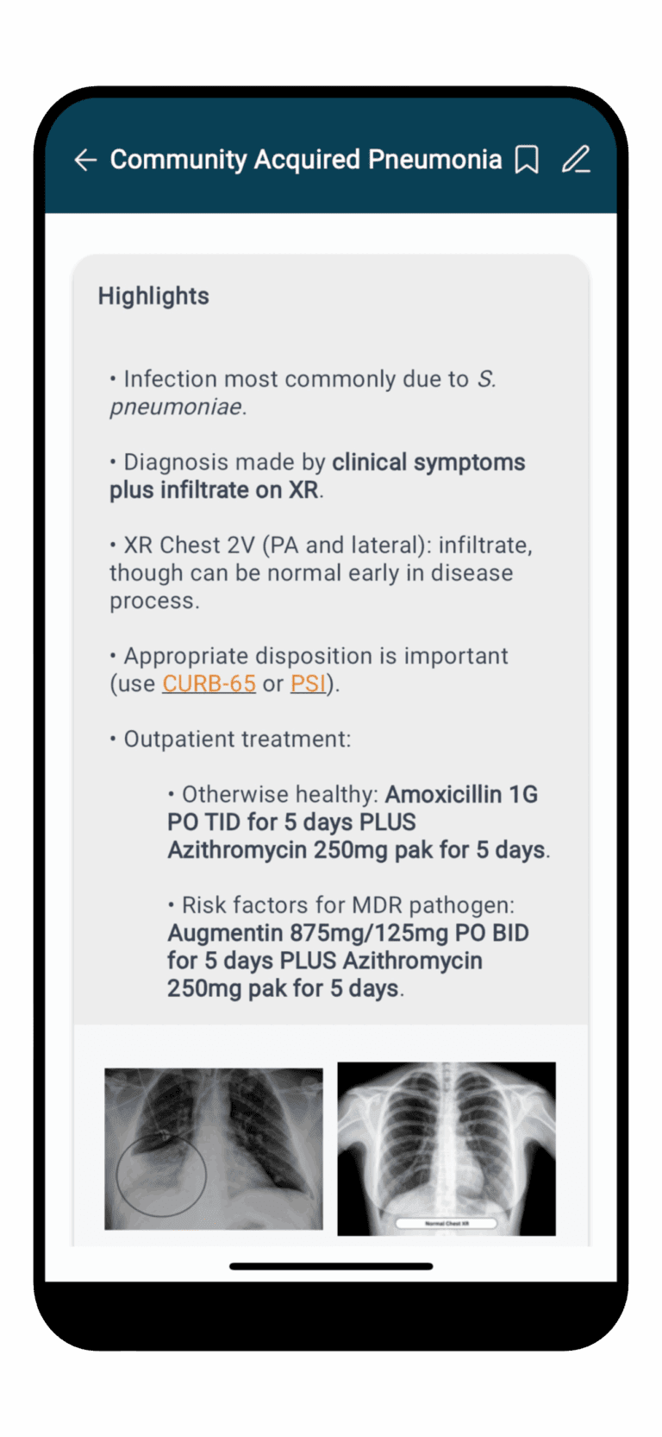Screen dimensions: 662x1437
Task: Follow the PSI link
Action: tap(308, 684)
